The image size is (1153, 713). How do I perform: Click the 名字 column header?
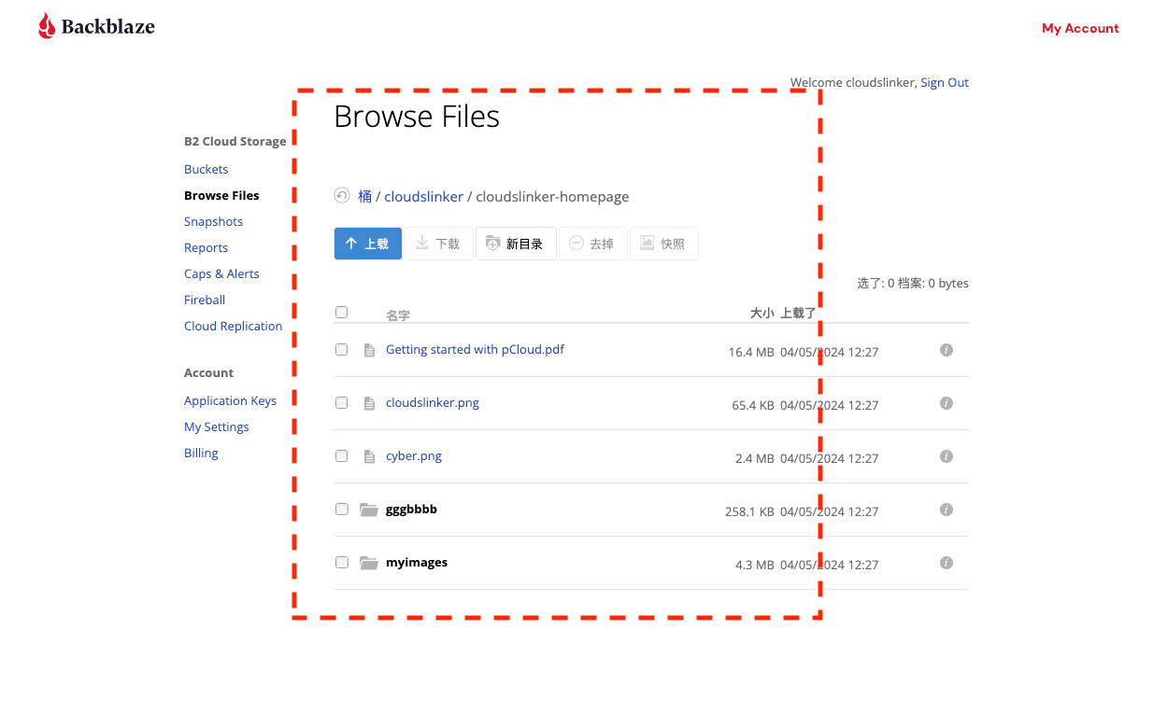pos(398,315)
